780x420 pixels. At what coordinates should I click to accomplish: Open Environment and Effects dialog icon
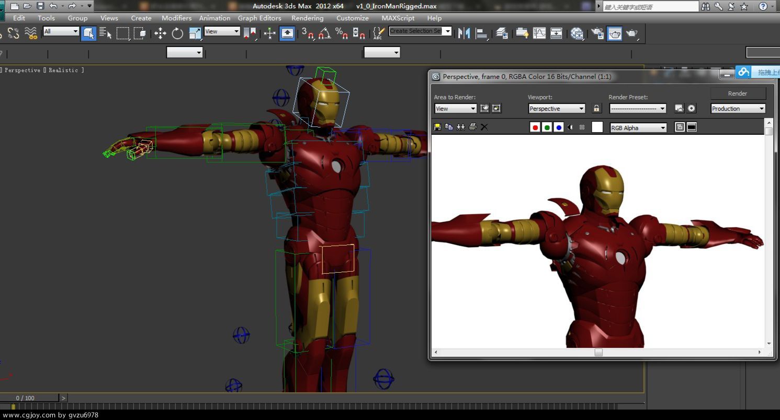(692, 108)
